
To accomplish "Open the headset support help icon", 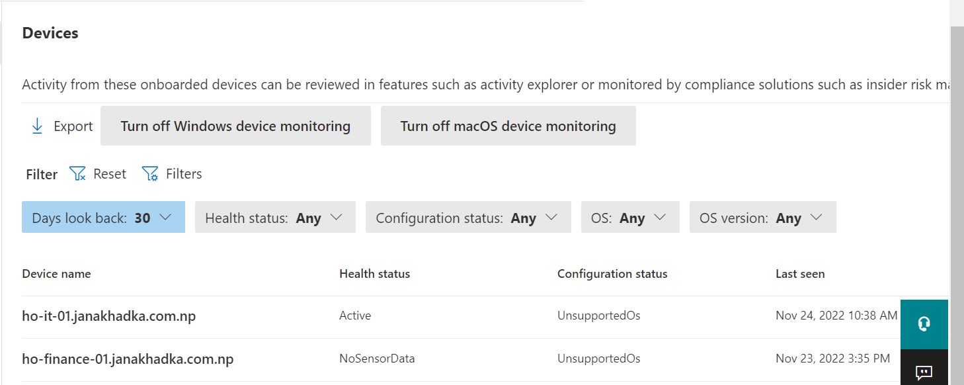I will [924, 323].
